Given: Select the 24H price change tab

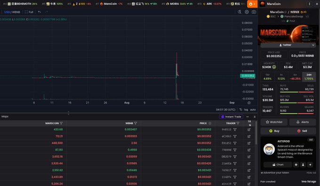Looking at the screenshot, I should [x=309, y=77].
